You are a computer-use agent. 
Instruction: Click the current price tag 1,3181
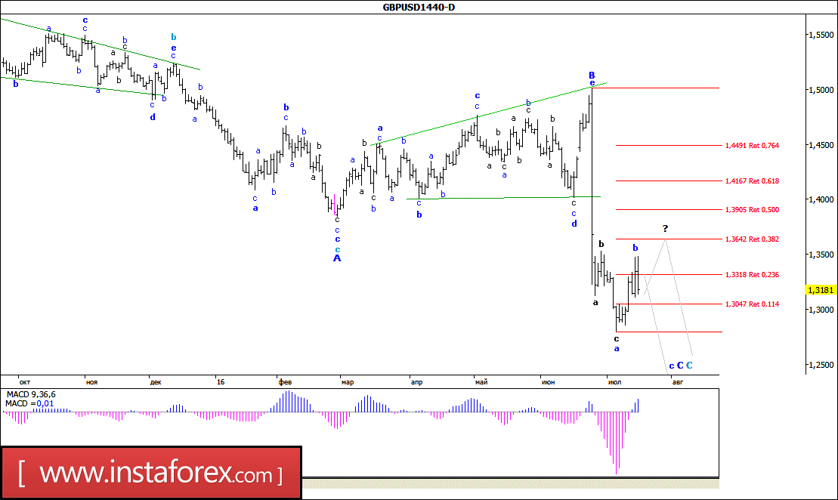(x=821, y=290)
